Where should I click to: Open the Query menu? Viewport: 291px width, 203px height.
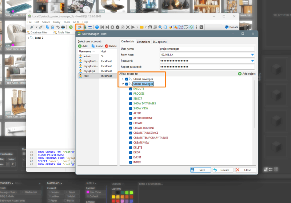click(x=57, y=22)
